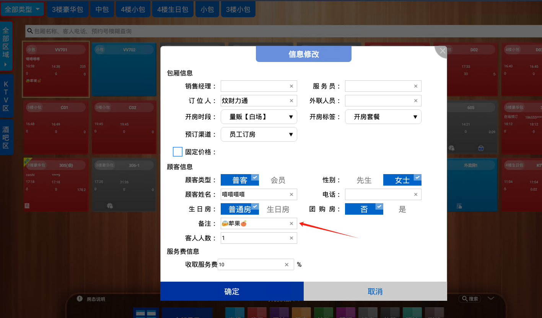Image resolution: width=542 pixels, height=318 pixels.
Task: Click the magnifier icon in the room search bar
Action: click(x=30, y=31)
